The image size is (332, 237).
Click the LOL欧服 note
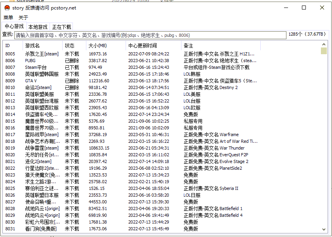tap(192, 108)
